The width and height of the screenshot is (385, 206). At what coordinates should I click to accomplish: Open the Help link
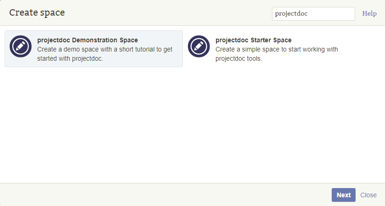click(369, 14)
